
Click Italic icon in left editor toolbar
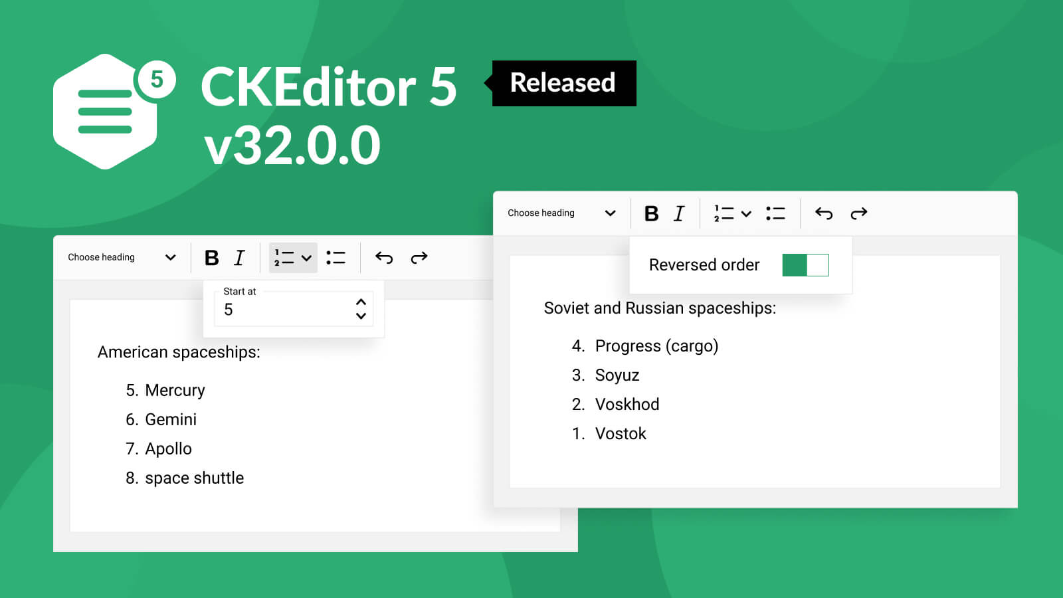[239, 258]
